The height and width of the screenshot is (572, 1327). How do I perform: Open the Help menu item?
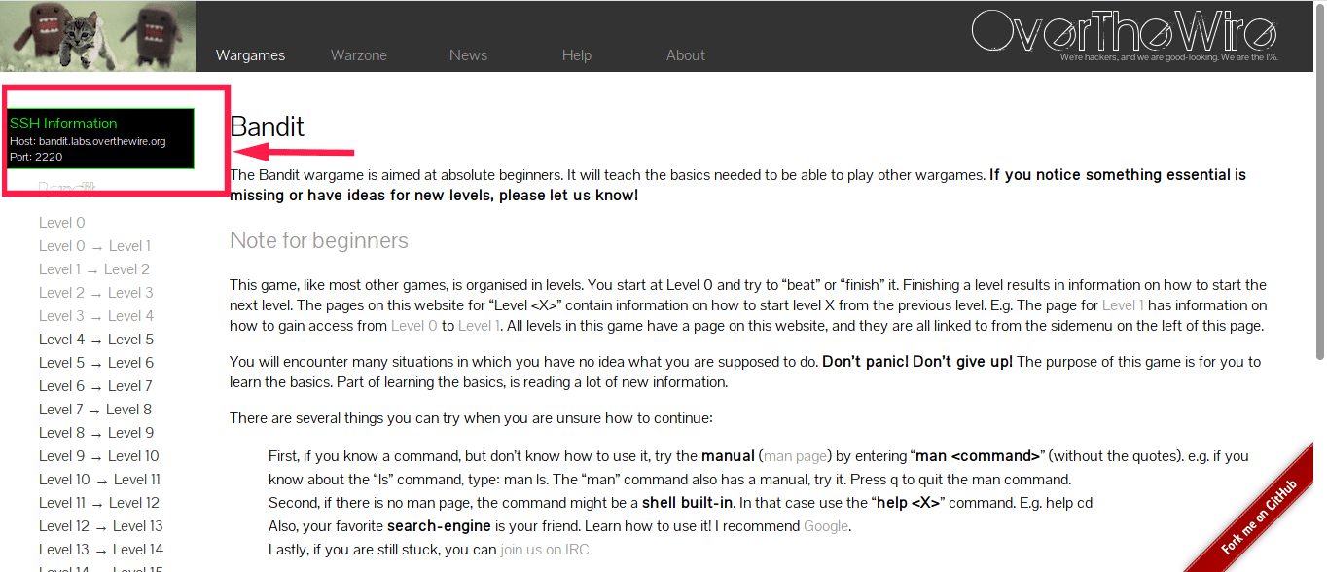click(x=577, y=55)
